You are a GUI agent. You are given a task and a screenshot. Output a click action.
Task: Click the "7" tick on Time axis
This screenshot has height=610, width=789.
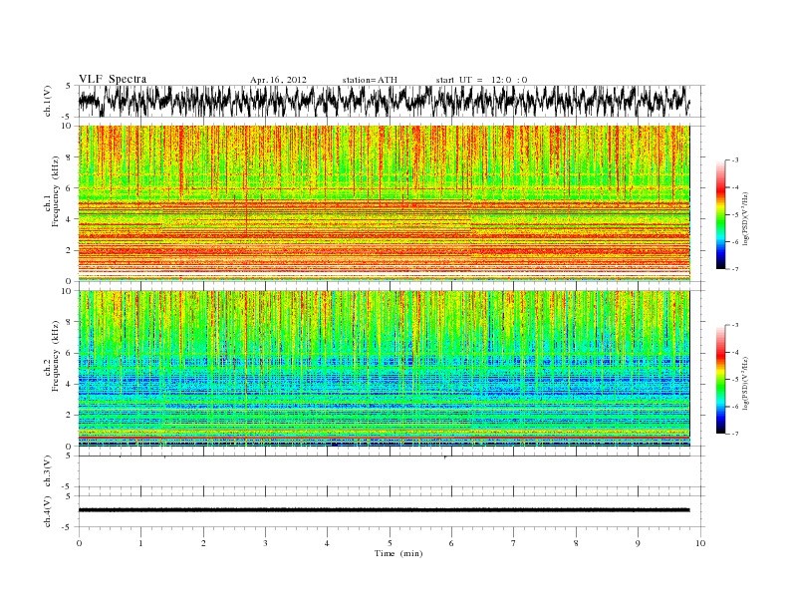click(514, 543)
